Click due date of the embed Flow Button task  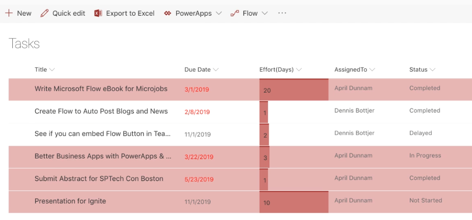point(197,135)
